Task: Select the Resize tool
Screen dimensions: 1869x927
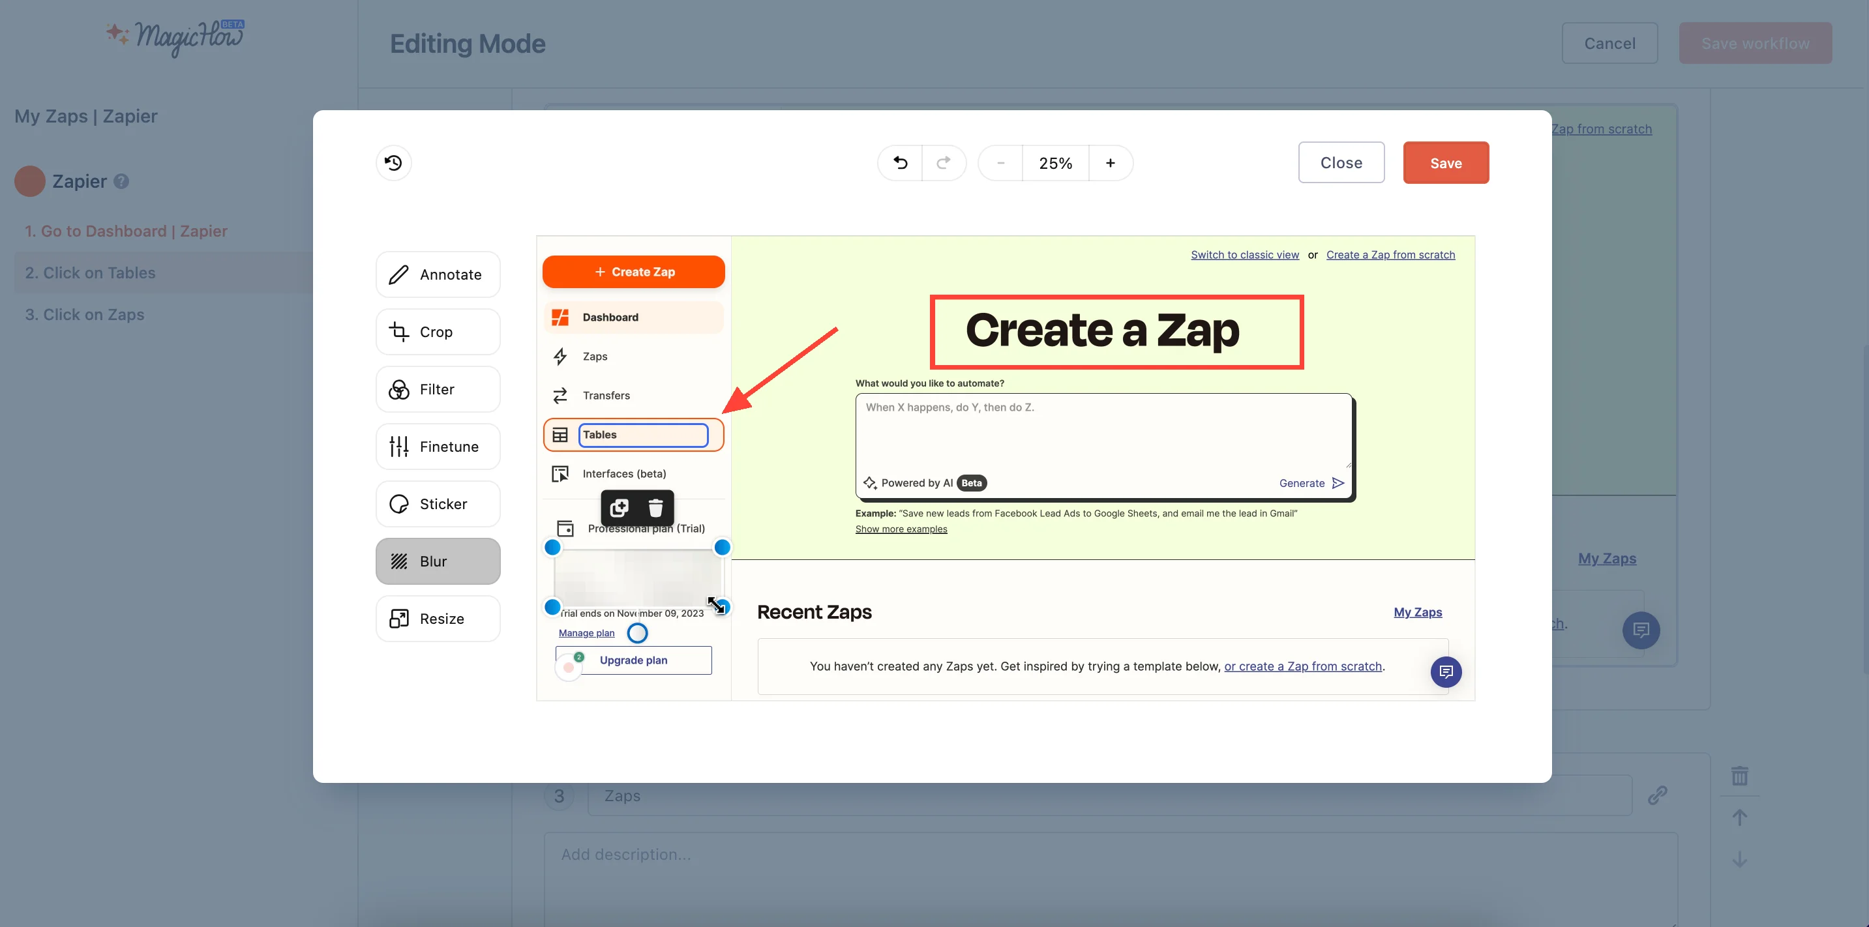Action: tap(437, 618)
